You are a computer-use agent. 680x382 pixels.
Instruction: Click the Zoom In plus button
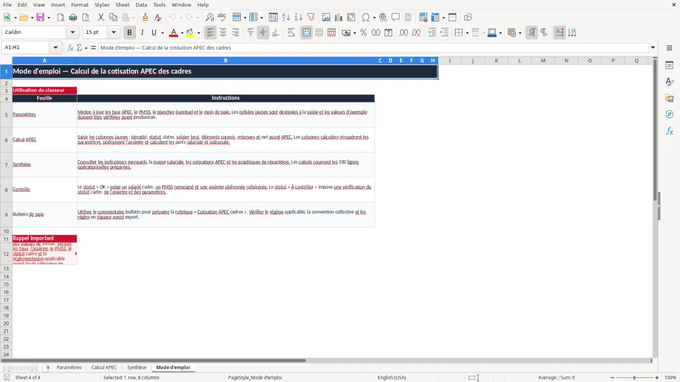point(657,377)
